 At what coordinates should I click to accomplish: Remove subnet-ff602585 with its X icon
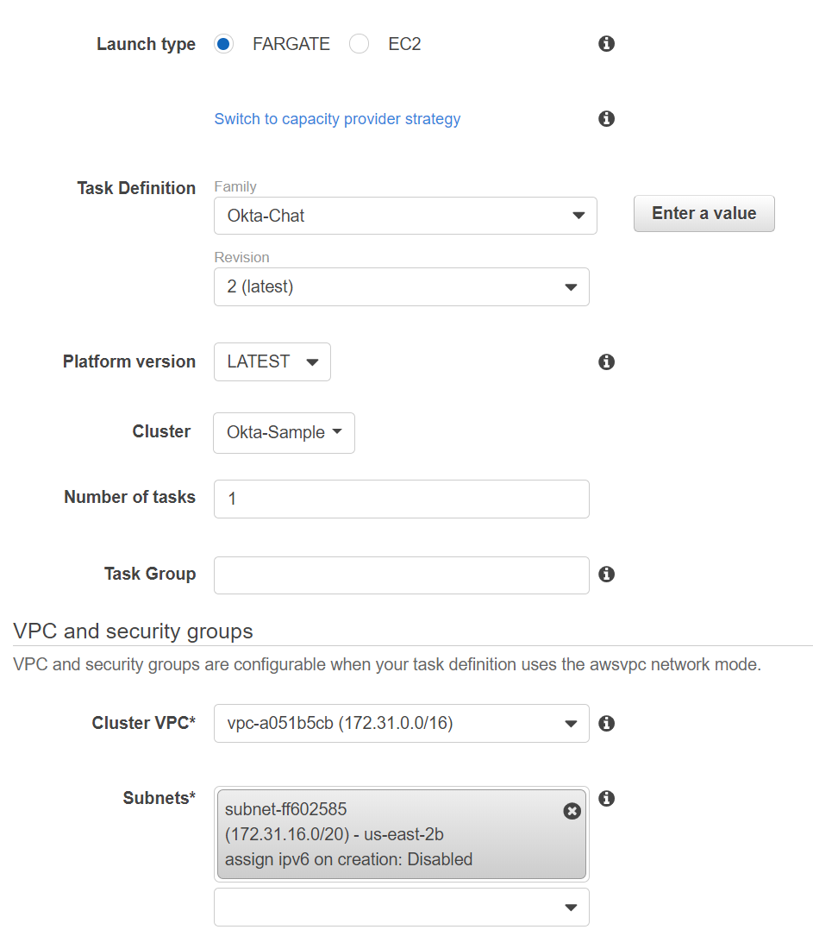click(x=572, y=811)
